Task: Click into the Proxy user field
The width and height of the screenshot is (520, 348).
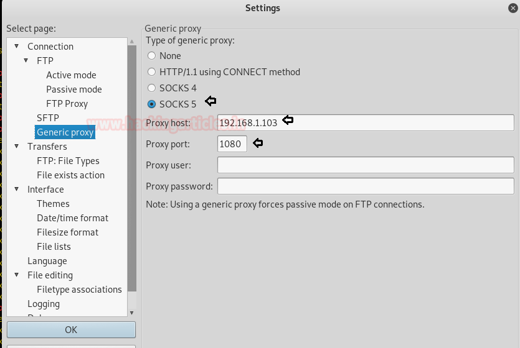Action: (x=366, y=165)
